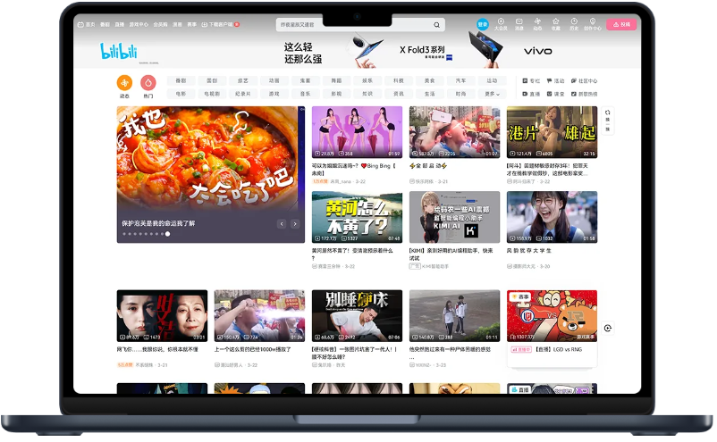This screenshot has height=442, width=717.
Task: Click the blue 登录 login avatar
Action: pyautogui.click(x=483, y=25)
